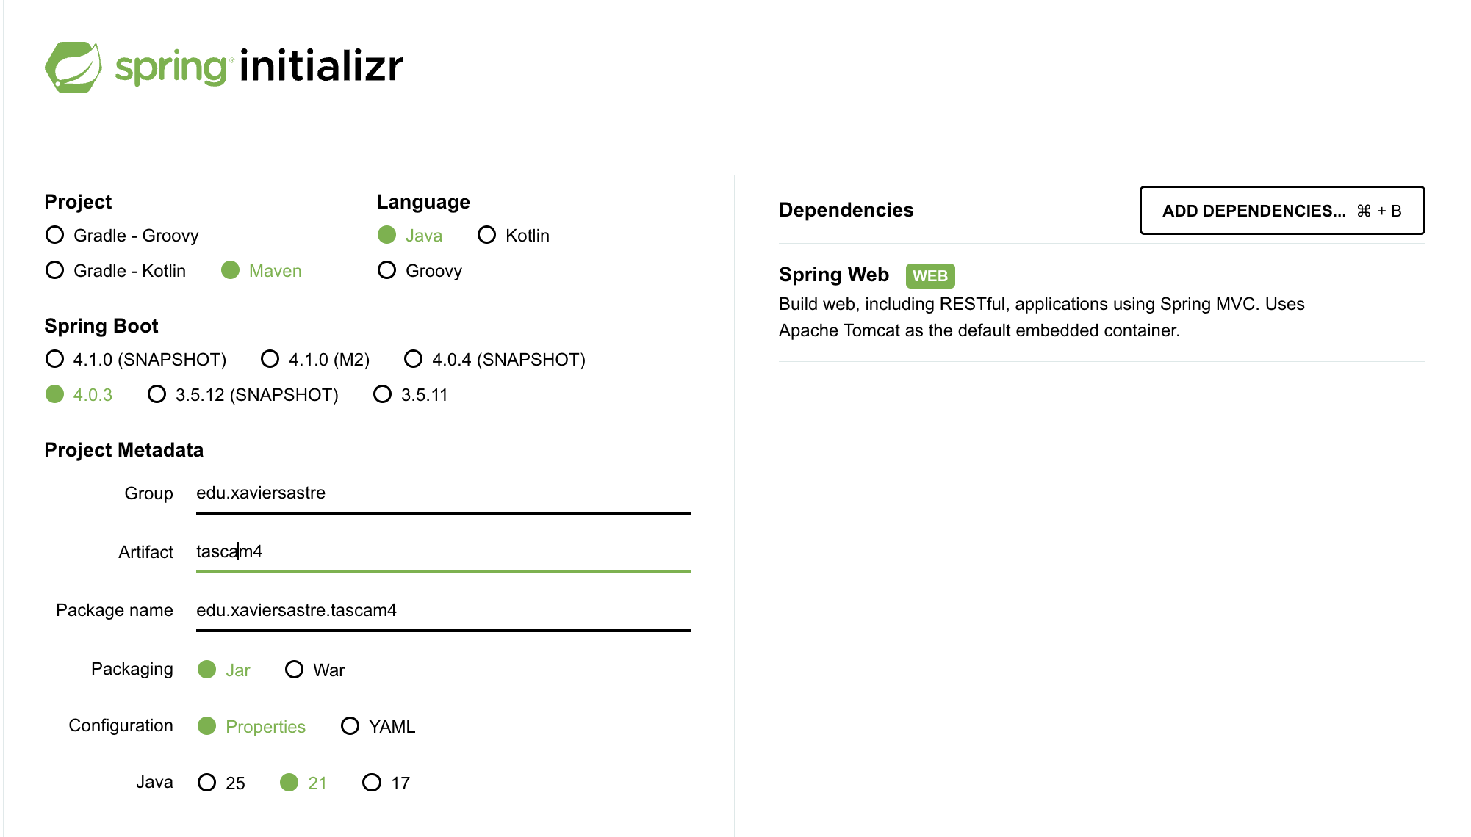This screenshot has width=1471, height=837.
Task: Choose Spring Boot 3.5.12 (SNAPSHOT)
Action: [157, 395]
